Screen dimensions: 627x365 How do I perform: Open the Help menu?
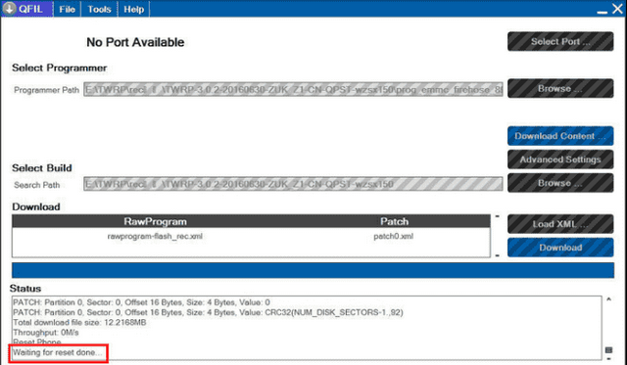(x=133, y=9)
